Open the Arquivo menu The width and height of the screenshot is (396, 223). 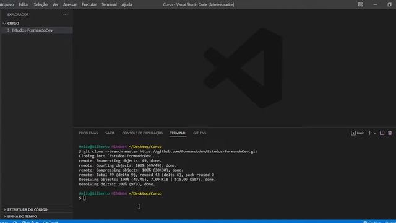tap(7, 4)
